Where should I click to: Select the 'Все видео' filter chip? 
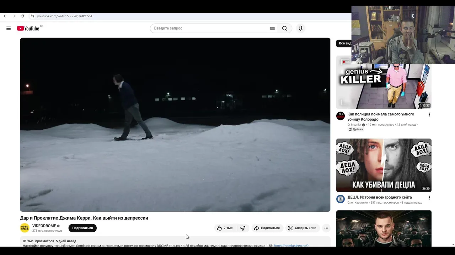(344, 43)
